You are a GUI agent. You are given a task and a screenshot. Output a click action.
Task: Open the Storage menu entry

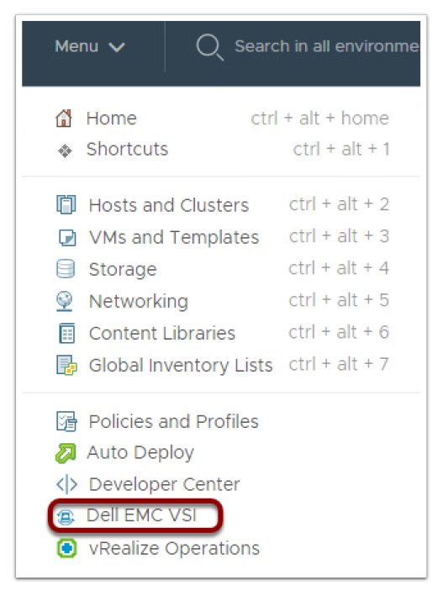tap(223, 269)
